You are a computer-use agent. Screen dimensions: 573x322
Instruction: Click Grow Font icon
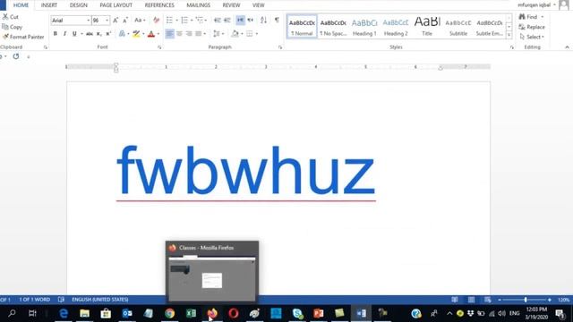tap(115, 20)
